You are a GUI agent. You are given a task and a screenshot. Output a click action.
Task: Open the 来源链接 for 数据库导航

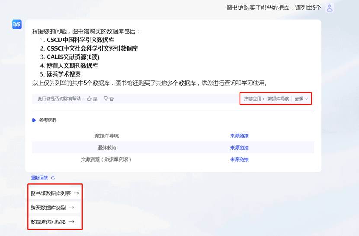[239, 136]
